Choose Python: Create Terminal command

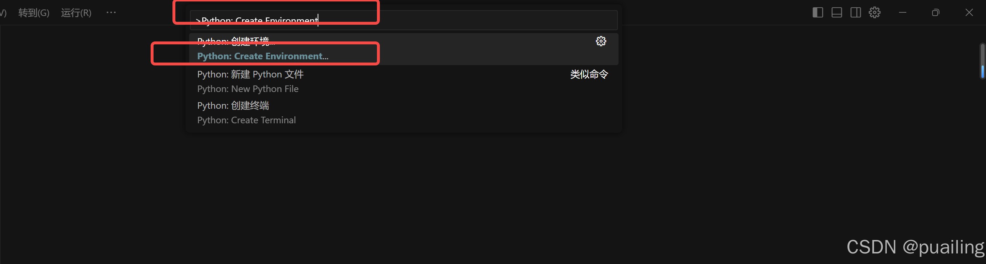(x=404, y=112)
